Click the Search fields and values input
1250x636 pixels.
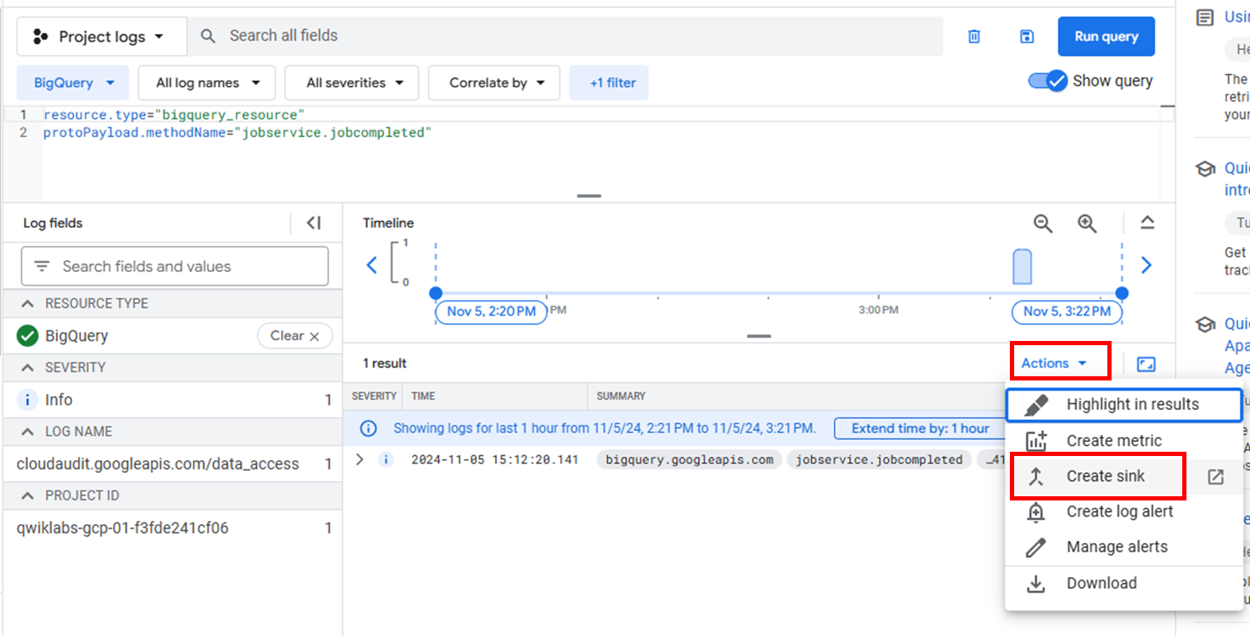[174, 266]
